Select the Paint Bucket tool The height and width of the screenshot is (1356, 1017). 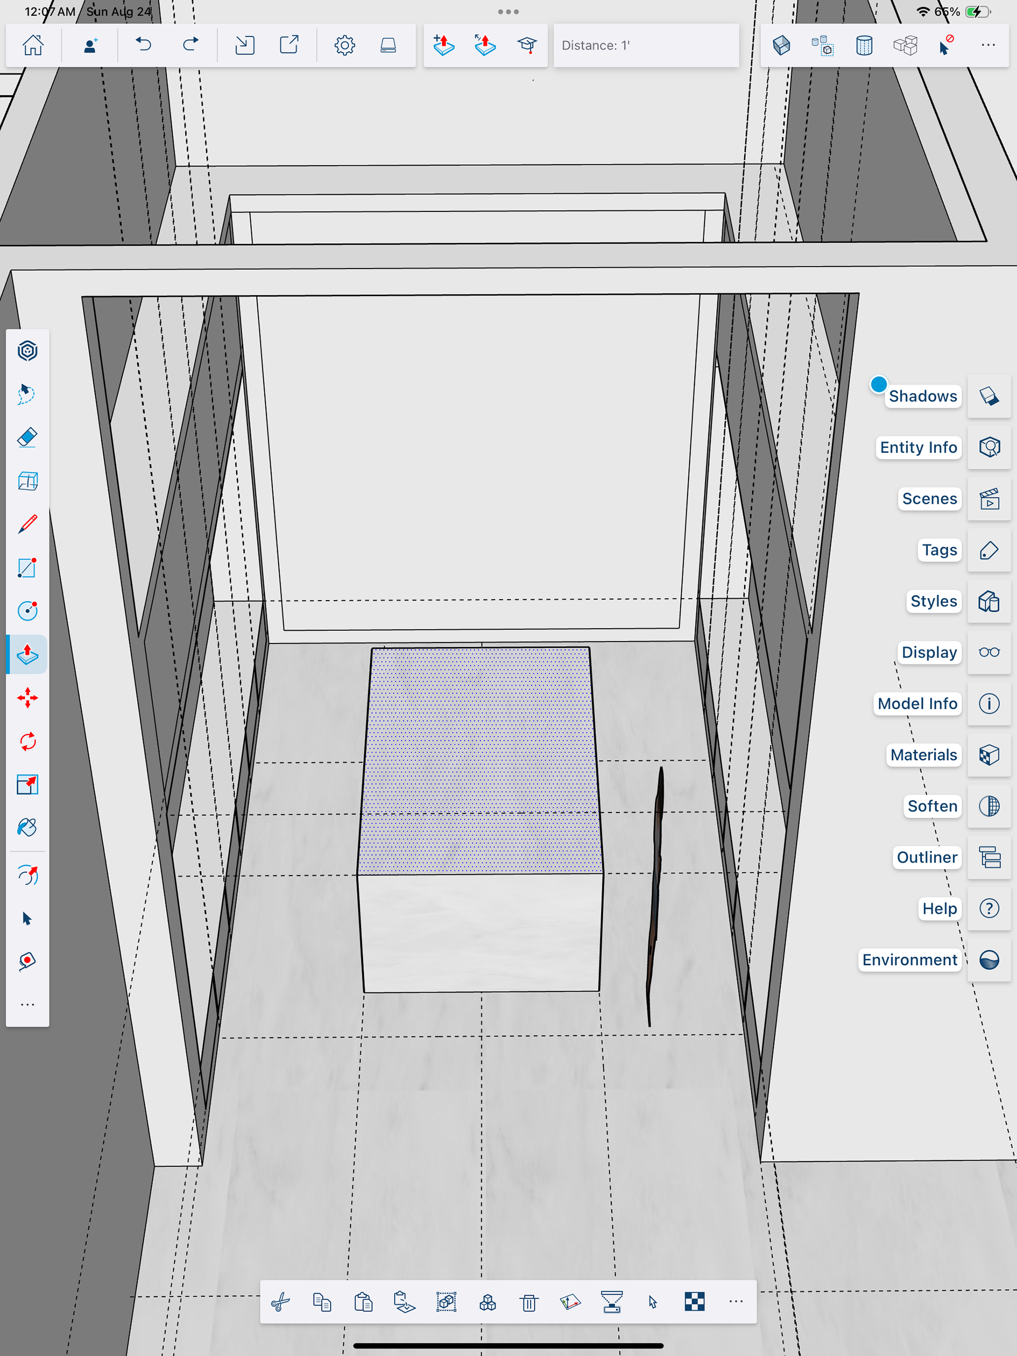(27, 827)
